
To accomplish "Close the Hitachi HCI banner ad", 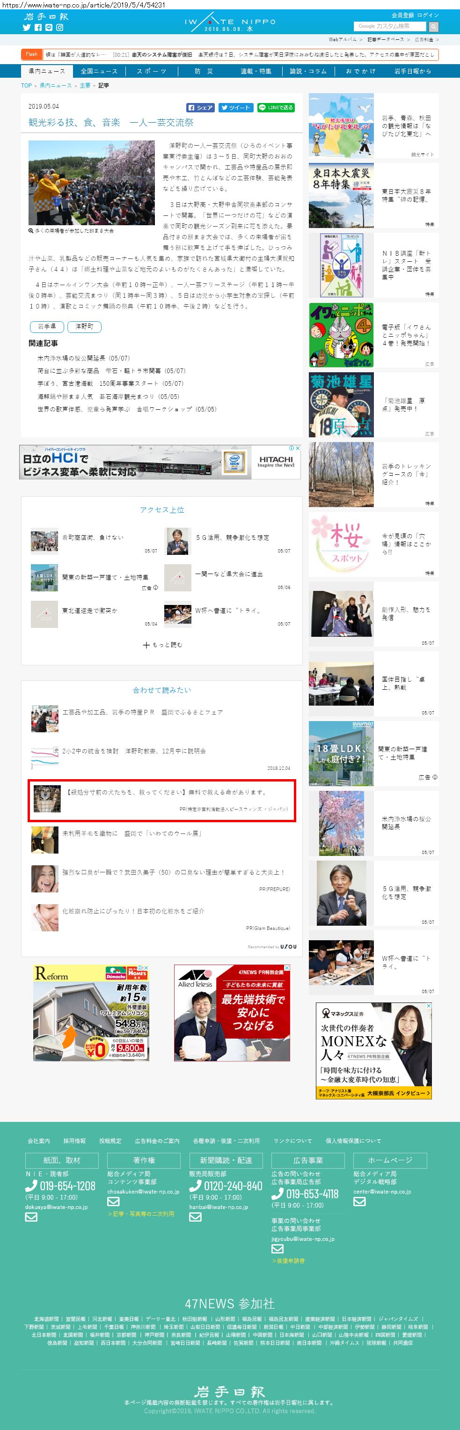I will pyautogui.click(x=298, y=448).
